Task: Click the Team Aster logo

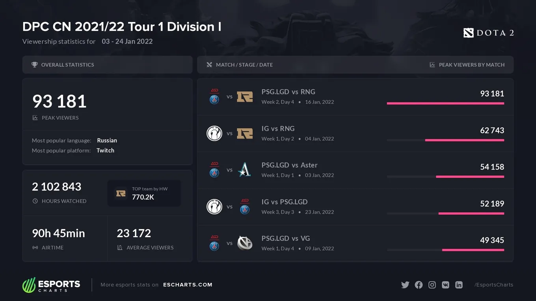Action: click(245, 170)
